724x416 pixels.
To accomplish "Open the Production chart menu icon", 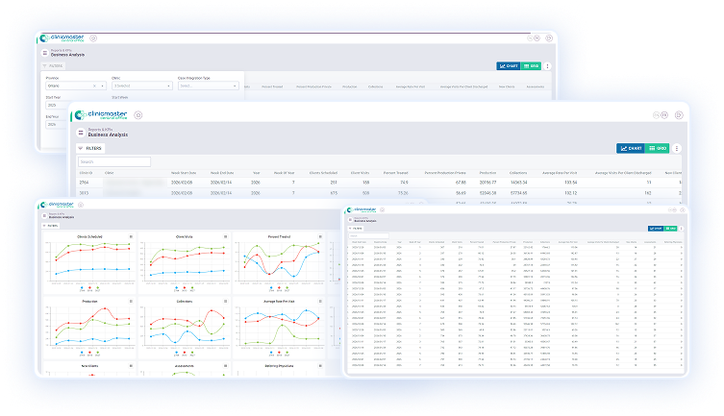I will pos(131,301).
